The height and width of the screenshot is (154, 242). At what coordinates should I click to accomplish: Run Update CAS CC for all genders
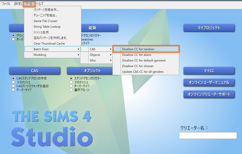click(146, 72)
